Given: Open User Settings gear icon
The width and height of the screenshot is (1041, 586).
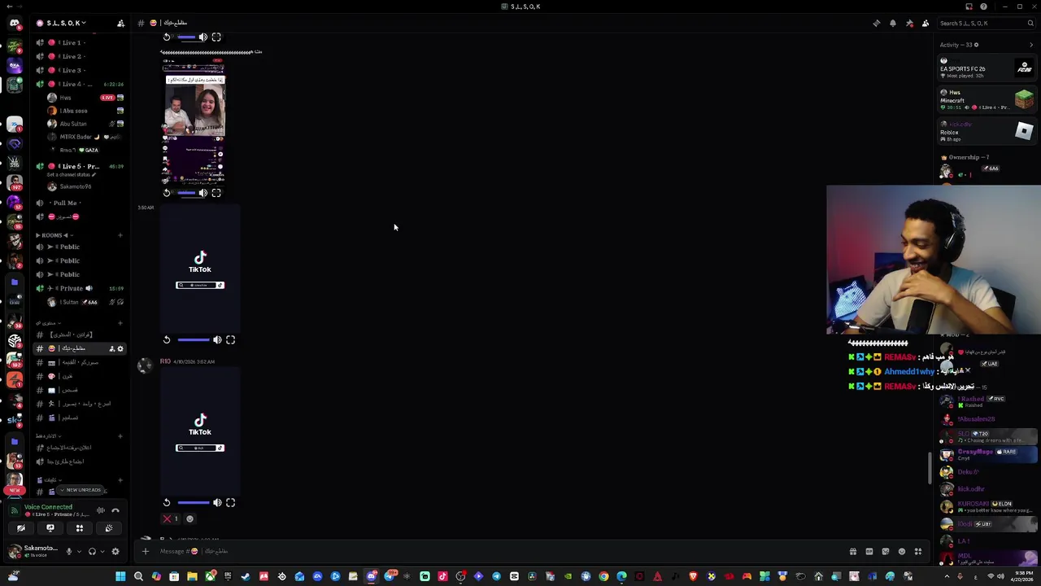Looking at the screenshot, I should pos(115,551).
